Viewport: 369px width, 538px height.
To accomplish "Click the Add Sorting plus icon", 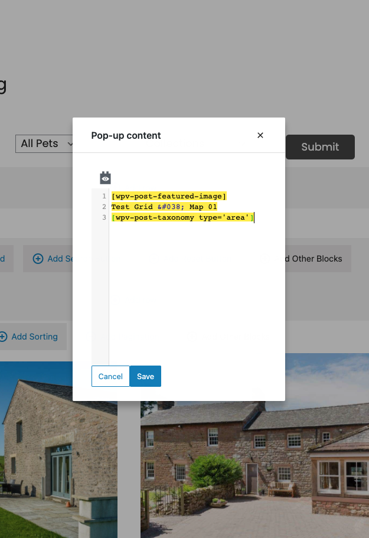I will coord(3,337).
